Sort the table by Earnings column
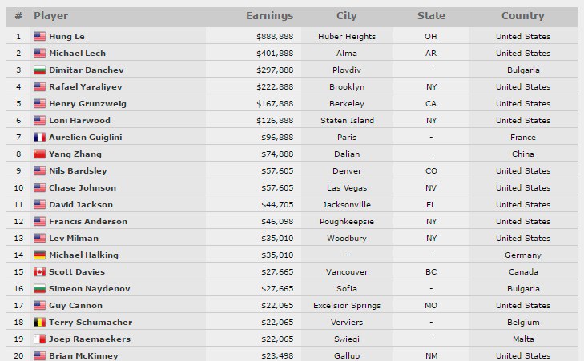This screenshot has width=584, height=361. click(x=269, y=16)
